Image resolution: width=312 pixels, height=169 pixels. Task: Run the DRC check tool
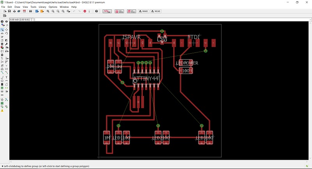coord(7,107)
